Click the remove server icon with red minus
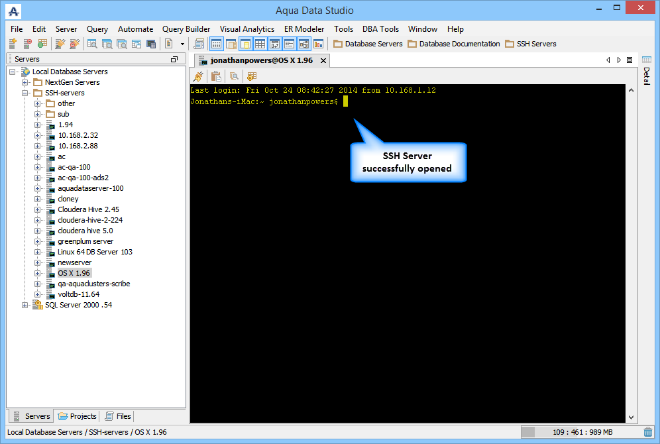Viewport: 660px width, 444px height. click(x=27, y=44)
